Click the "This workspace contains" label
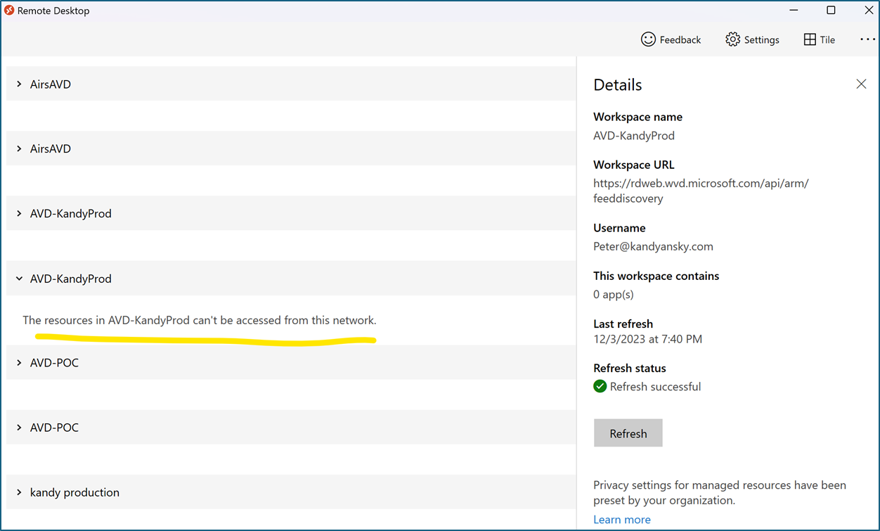880x531 pixels. pyautogui.click(x=656, y=276)
